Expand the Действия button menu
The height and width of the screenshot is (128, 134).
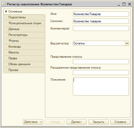(x=33, y=122)
